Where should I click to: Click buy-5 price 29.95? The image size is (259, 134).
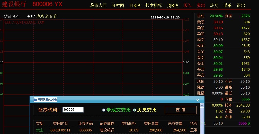coord(218,75)
